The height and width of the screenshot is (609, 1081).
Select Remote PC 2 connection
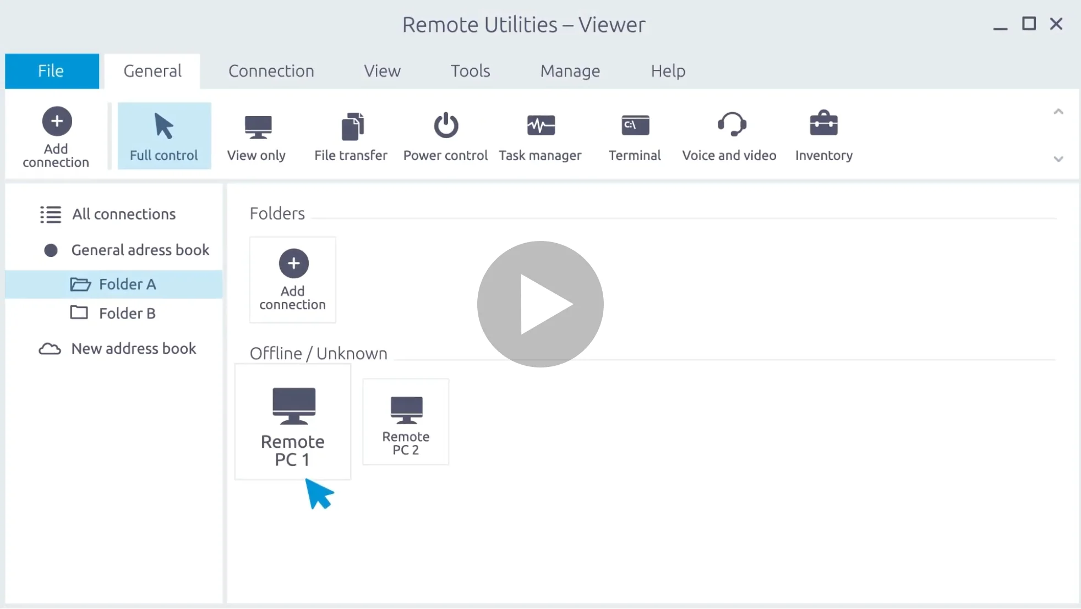tap(406, 421)
